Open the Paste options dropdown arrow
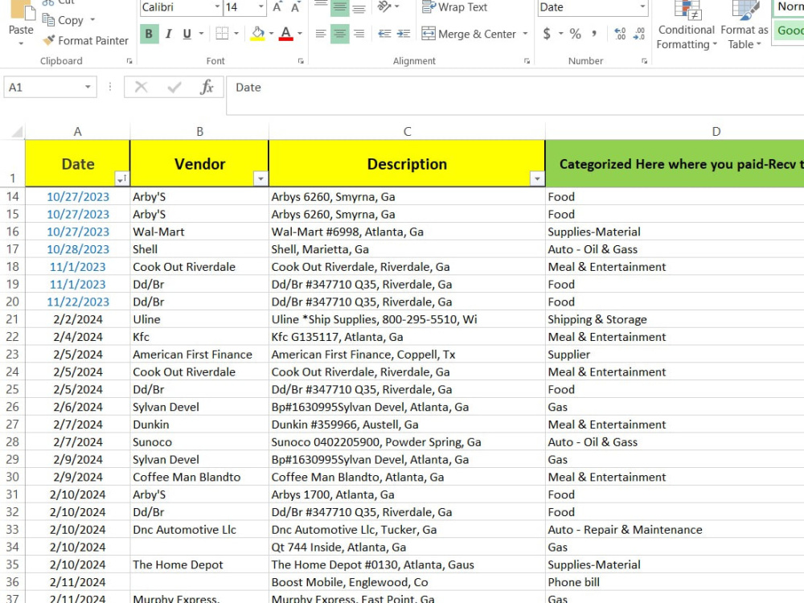Viewport: 804px width, 603px height. point(21,43)
